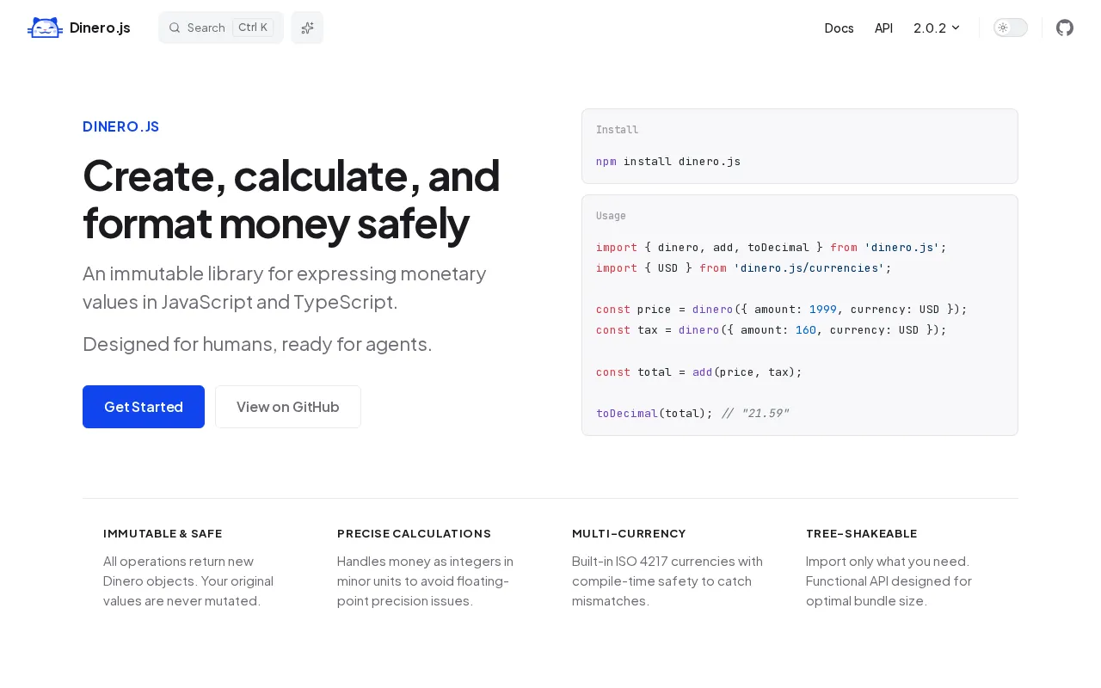
Task: Click the TREE-SHAKEABLE feature title
Action: tap(862, 533)
